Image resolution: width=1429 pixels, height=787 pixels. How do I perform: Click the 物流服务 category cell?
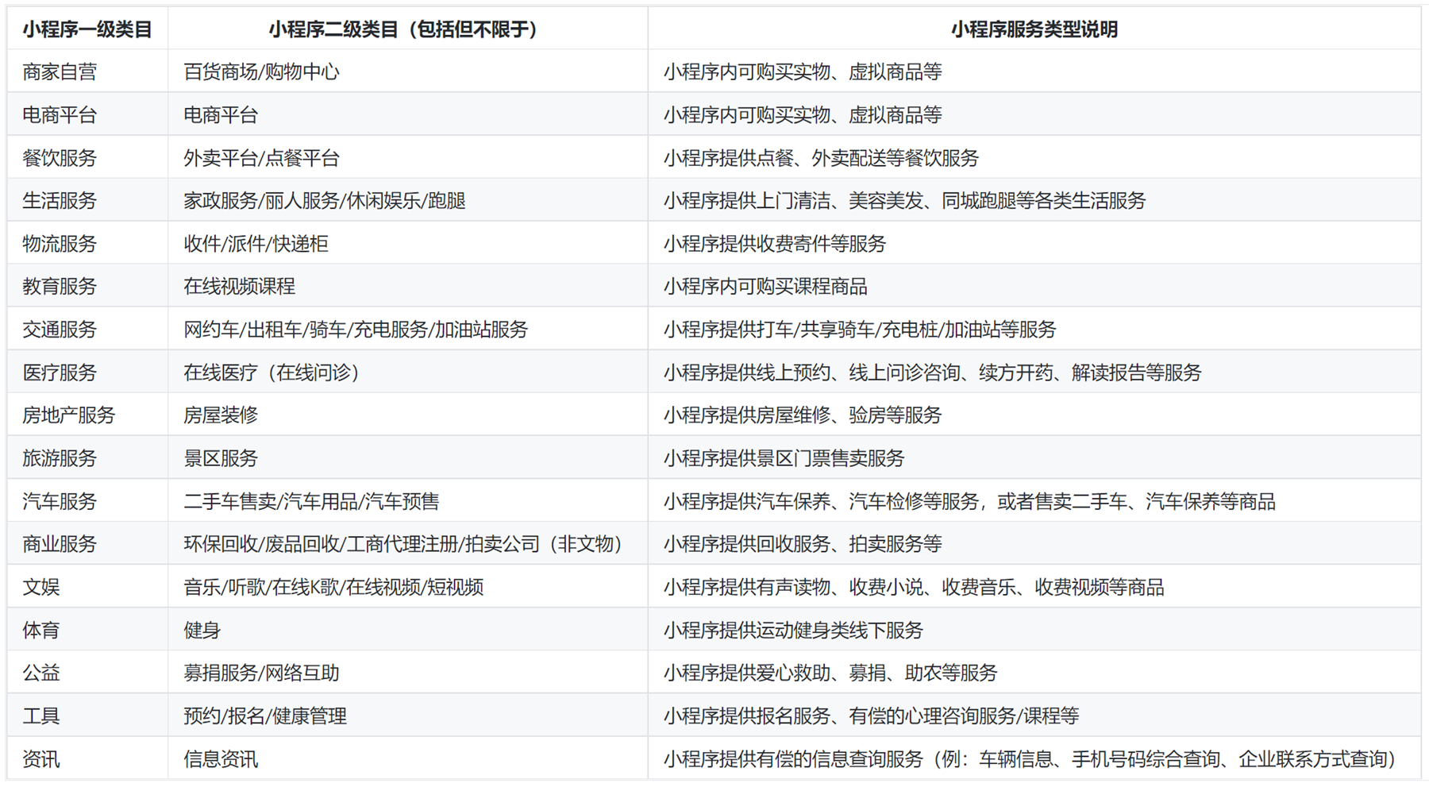[60, 242]
